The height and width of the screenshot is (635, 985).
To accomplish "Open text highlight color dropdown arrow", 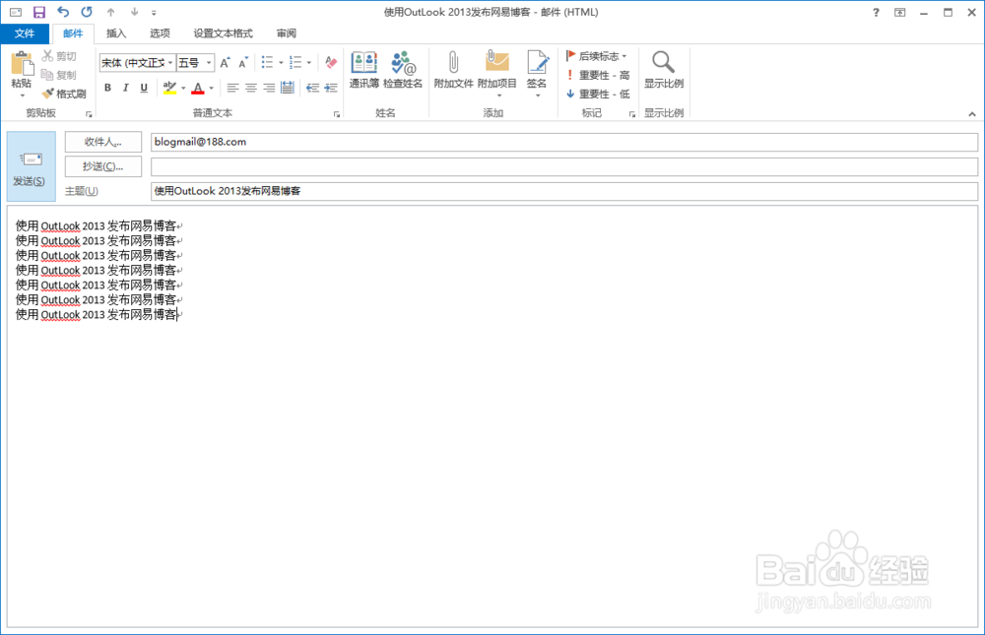I will coord(183,89).
